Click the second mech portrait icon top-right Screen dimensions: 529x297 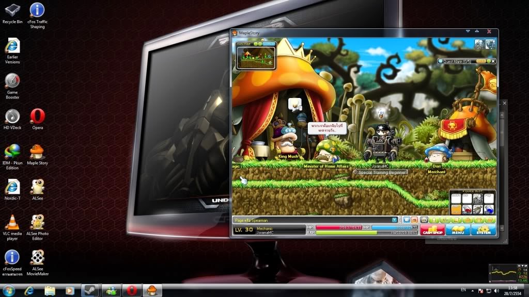(x=490, y=44)
